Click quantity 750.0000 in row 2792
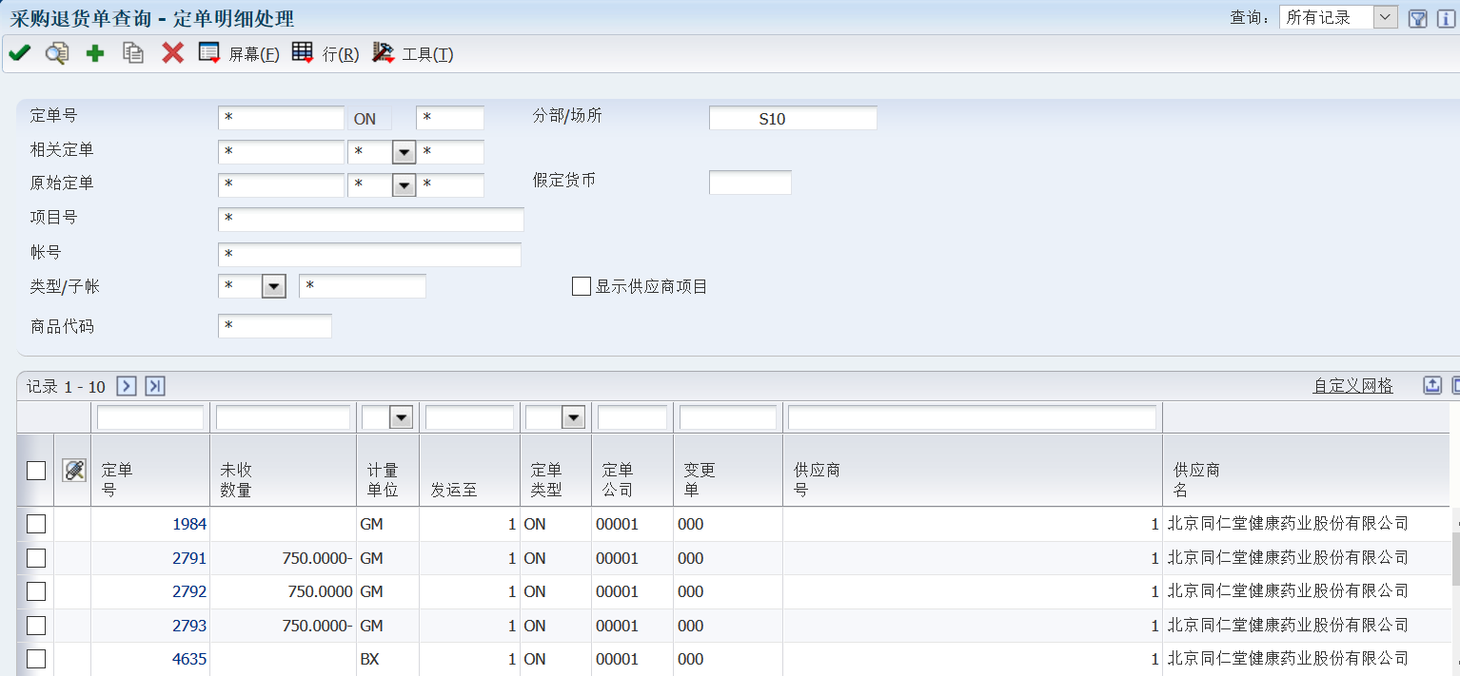 [318, 591]
